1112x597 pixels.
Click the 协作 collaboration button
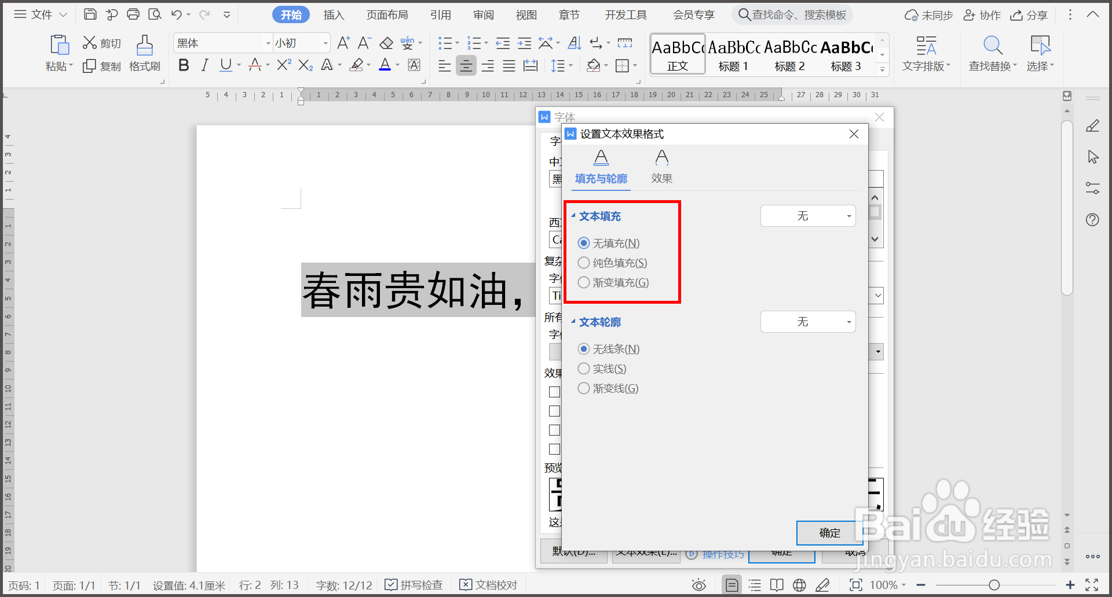coord(982,15)
